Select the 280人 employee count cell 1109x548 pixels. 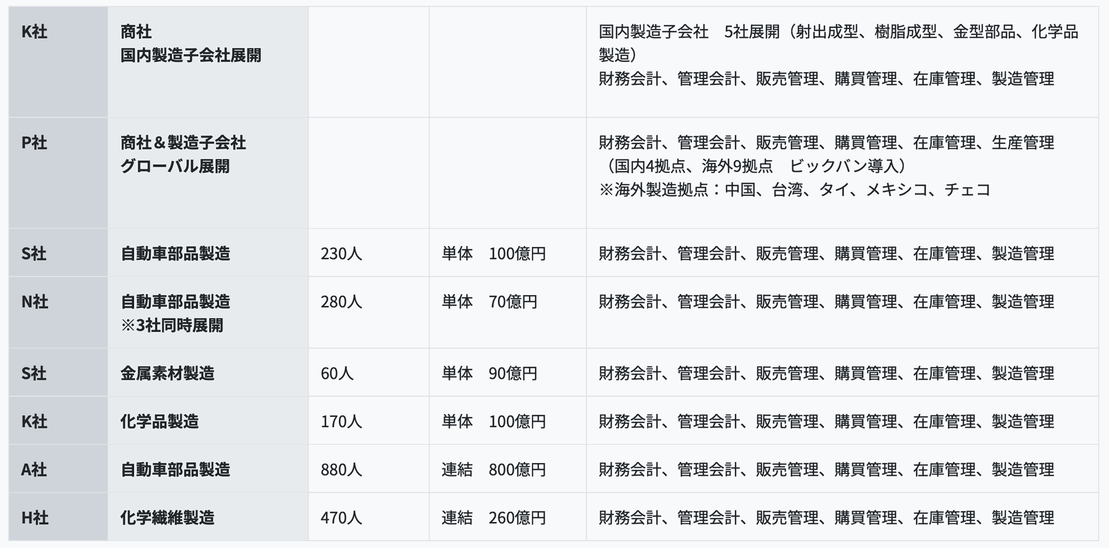369,312
